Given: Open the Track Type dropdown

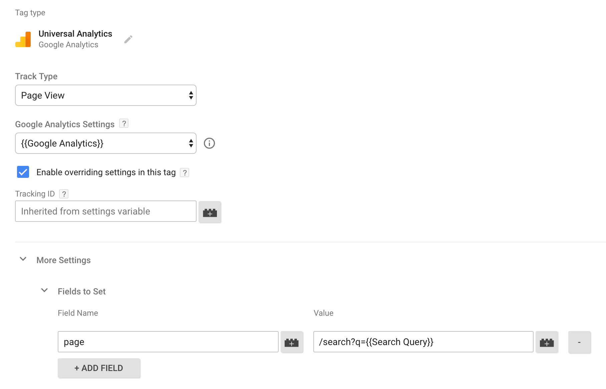Looking at the screenshot, I should point(105,95).
